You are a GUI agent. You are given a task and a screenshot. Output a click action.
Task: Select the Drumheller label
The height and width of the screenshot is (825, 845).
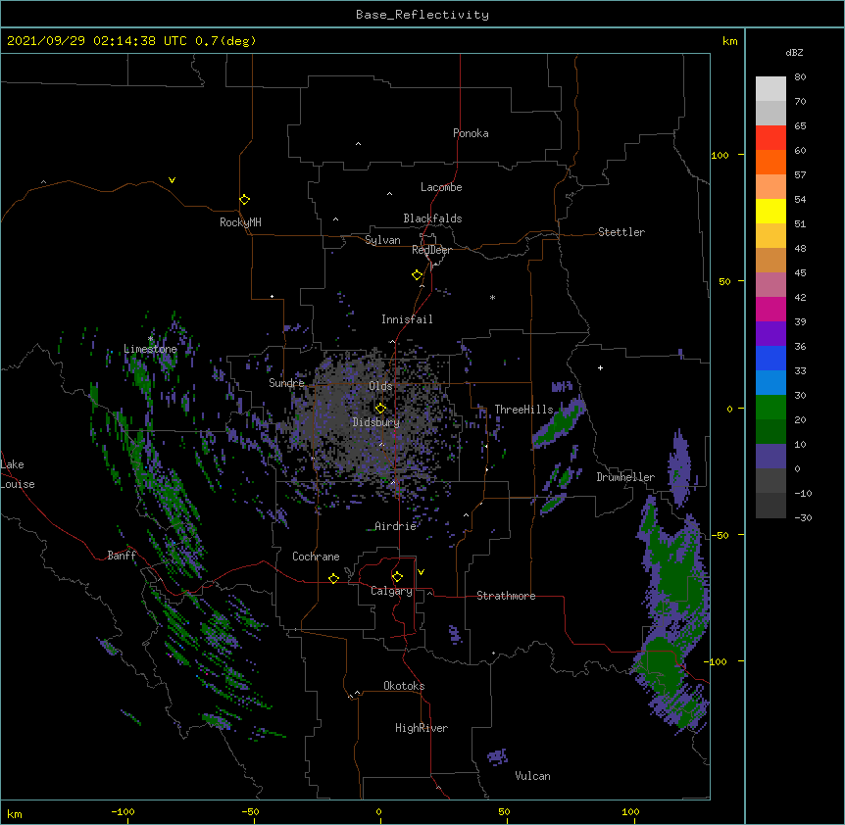point(625,477)
